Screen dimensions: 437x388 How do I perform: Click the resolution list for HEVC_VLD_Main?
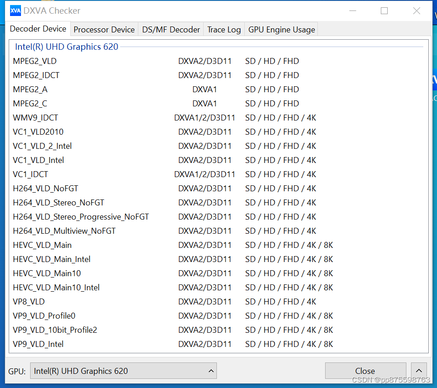point(289,245)
